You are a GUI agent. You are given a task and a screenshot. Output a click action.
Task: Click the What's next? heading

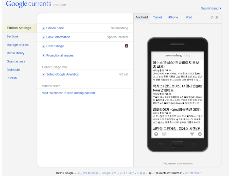coord(51,86)
